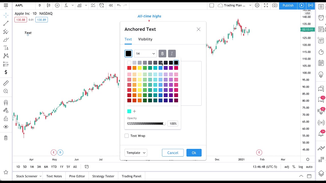This screenshot has width=326, height=183.
Task: Toggle magnet mode in left toolbar
Action: (6, 102)
